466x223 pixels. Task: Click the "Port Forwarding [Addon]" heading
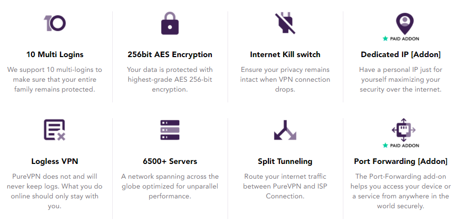tap(400, 161)
